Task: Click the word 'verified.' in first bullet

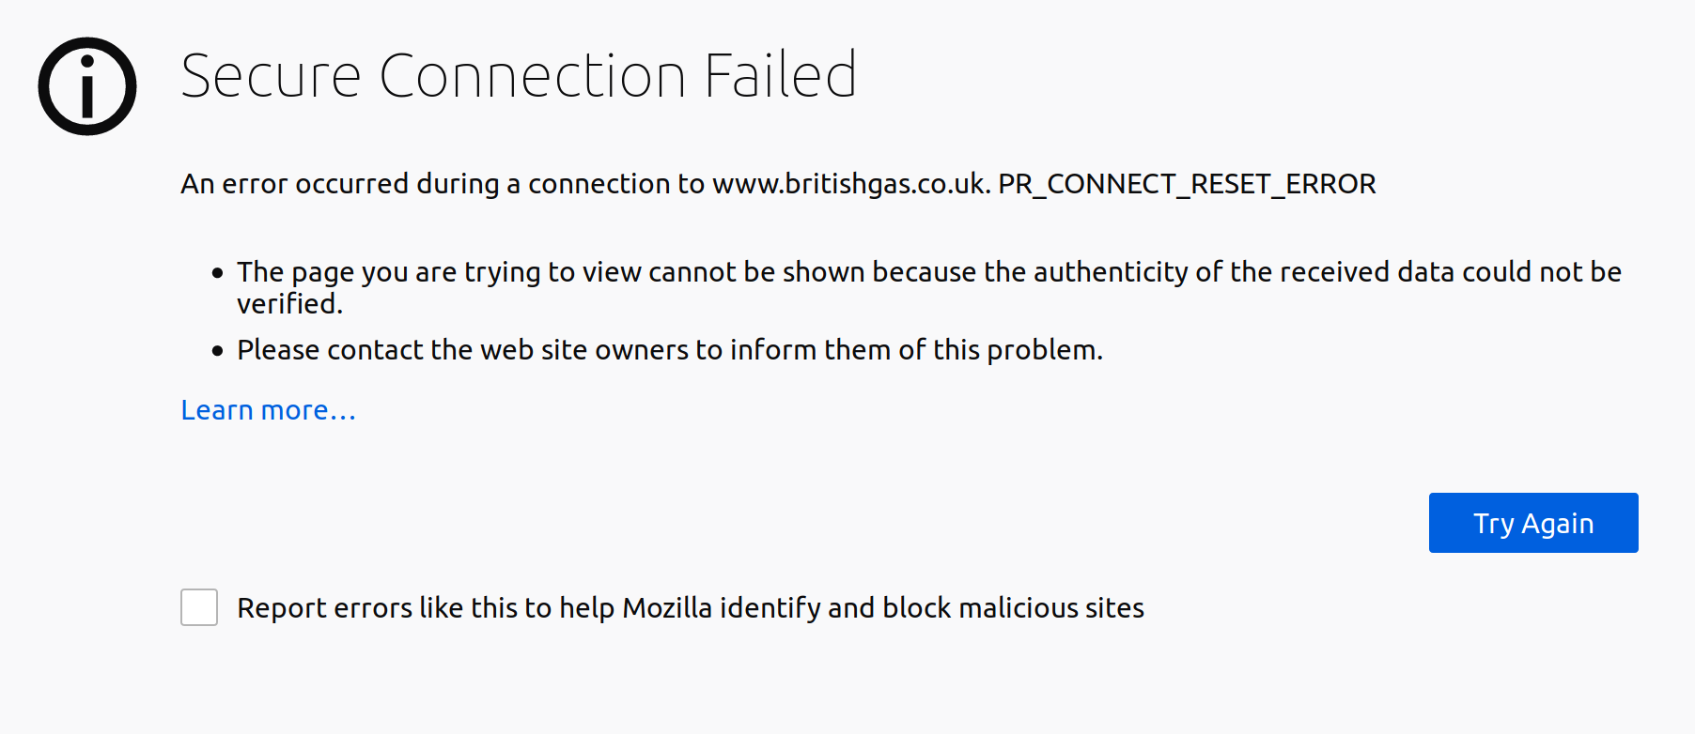Action: pyautogui.click(x=289, y=304)
